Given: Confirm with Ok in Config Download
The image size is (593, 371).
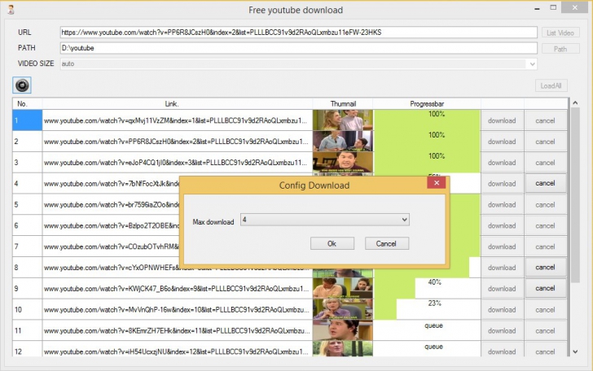Looking at the screenshot, I should [332, 244].
